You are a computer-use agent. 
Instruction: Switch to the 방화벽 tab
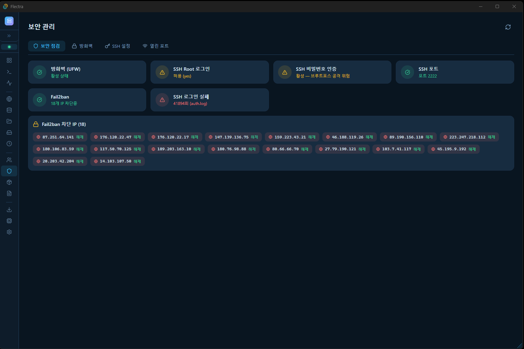click(82, 46)
